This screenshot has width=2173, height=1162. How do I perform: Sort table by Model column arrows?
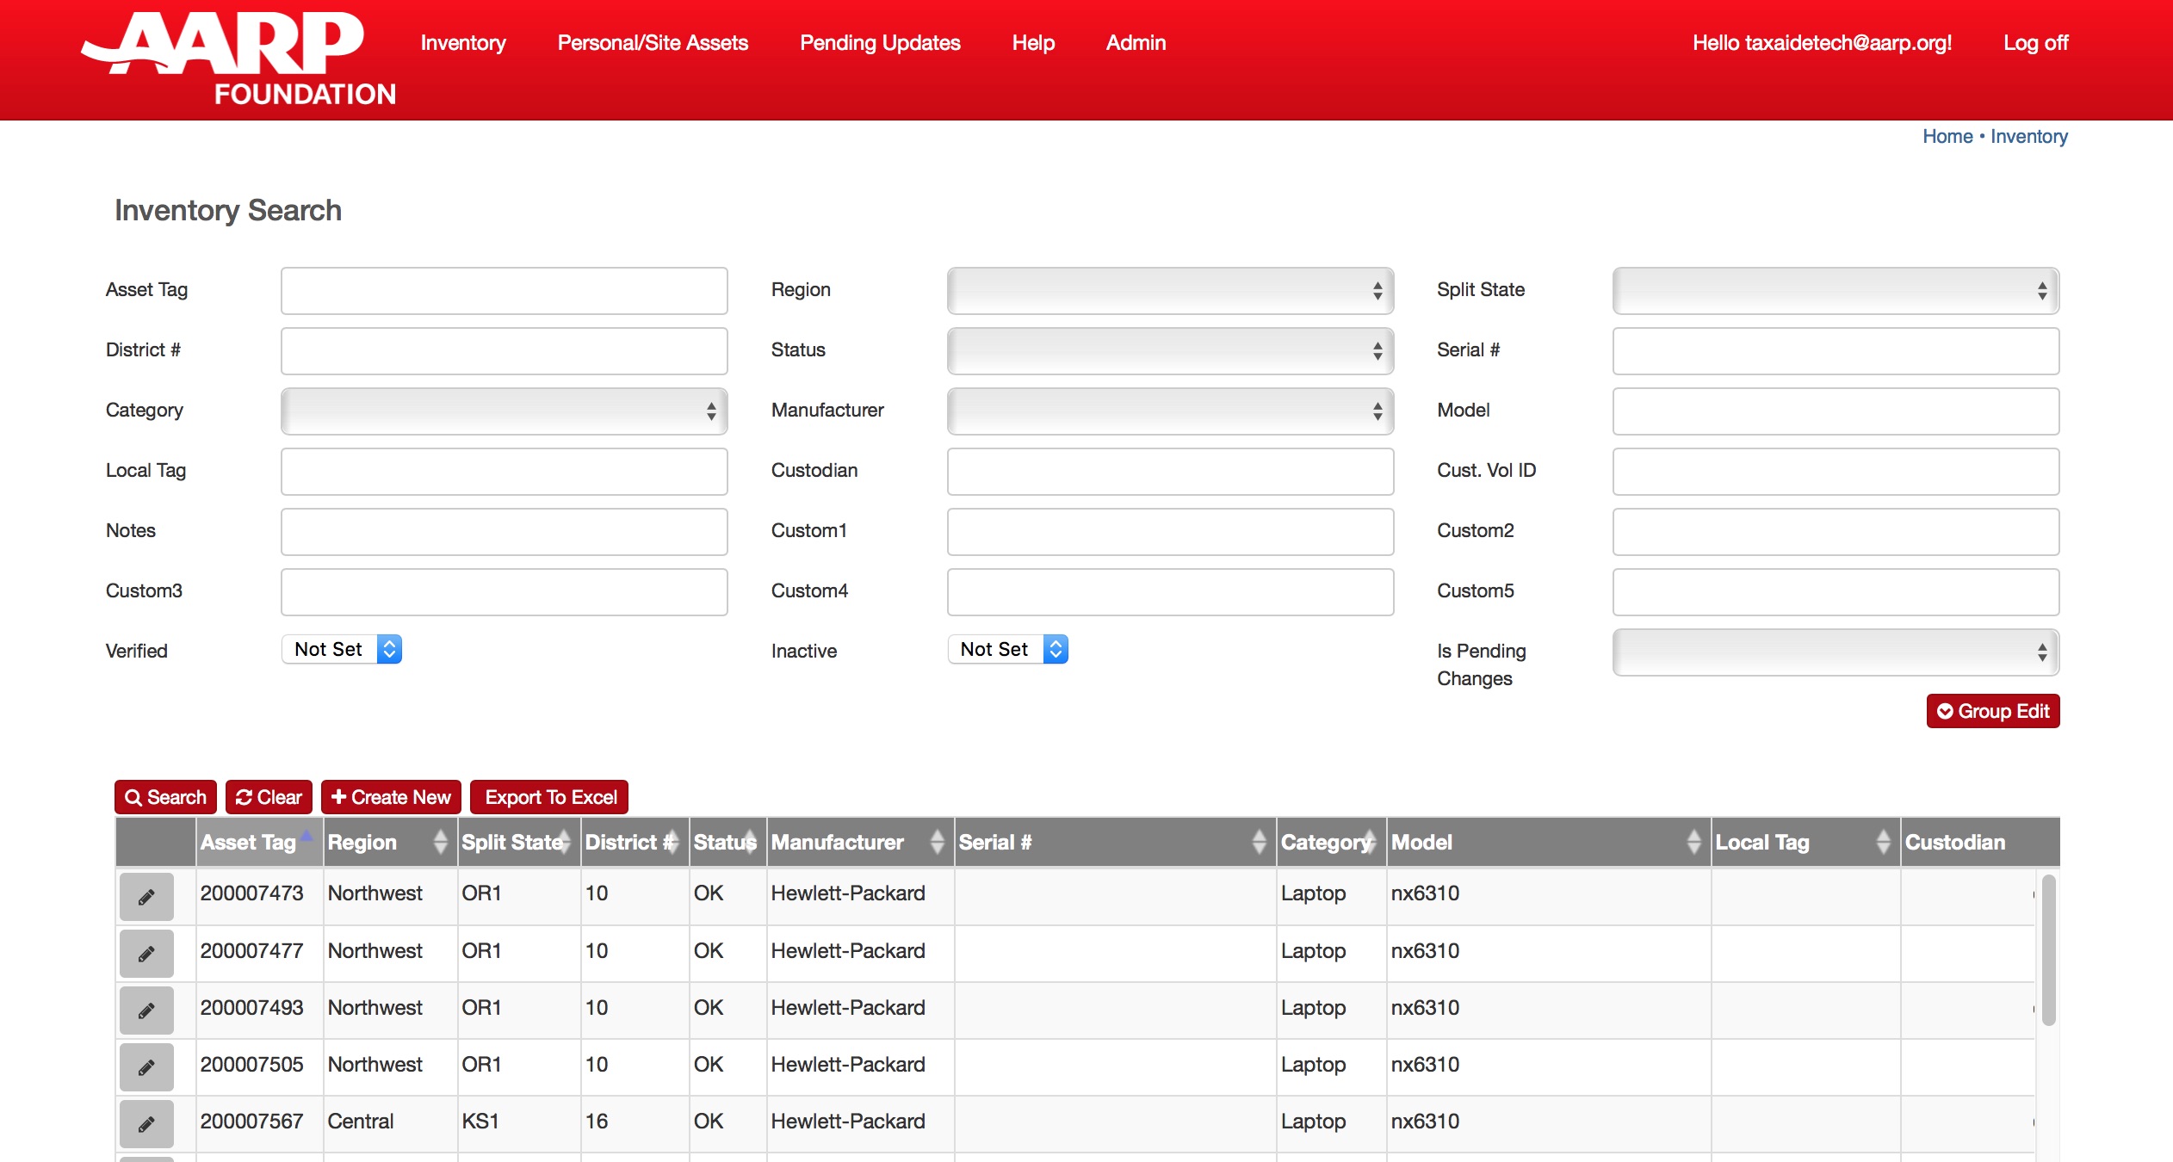[x=1693, y=842]
